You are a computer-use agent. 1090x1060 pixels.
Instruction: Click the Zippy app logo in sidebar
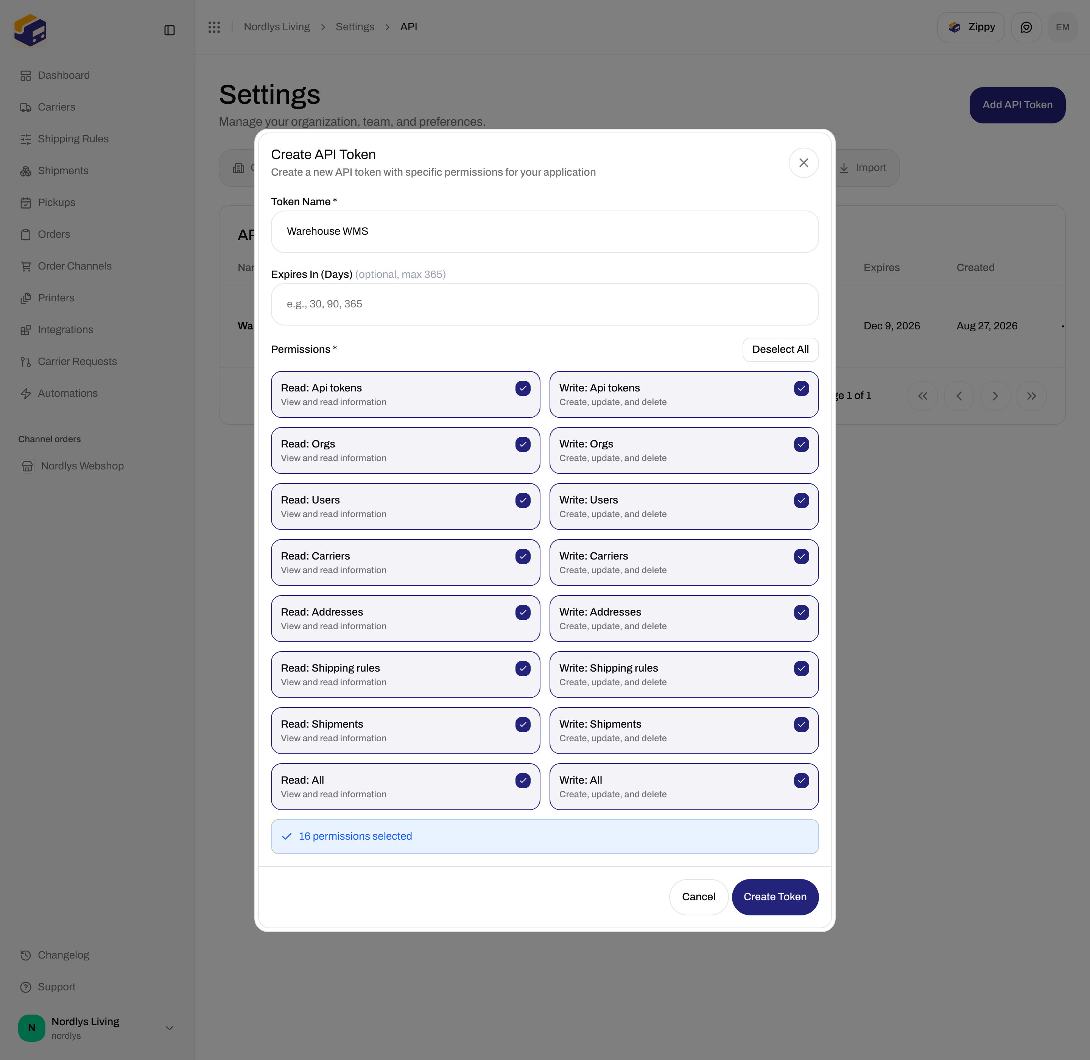point(31,30)
